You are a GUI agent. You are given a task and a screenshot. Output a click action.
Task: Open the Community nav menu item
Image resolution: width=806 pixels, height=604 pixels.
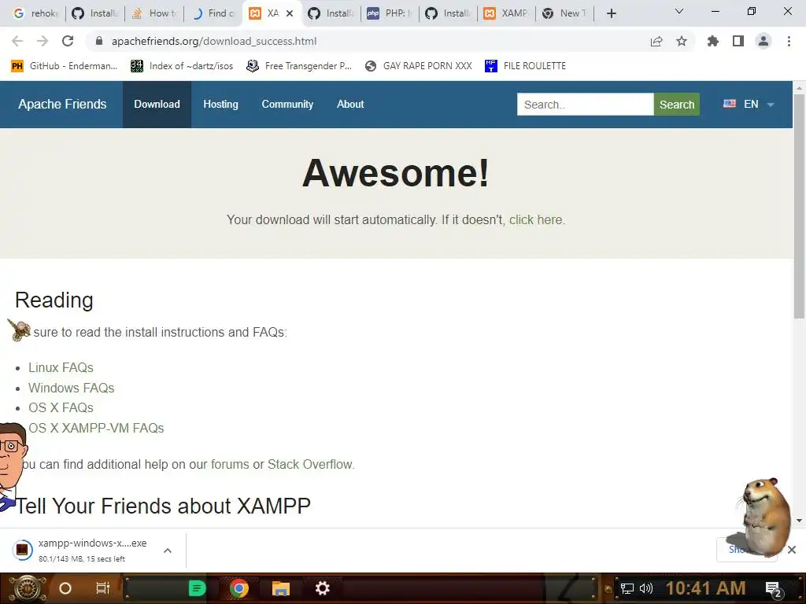coord(287,105)
